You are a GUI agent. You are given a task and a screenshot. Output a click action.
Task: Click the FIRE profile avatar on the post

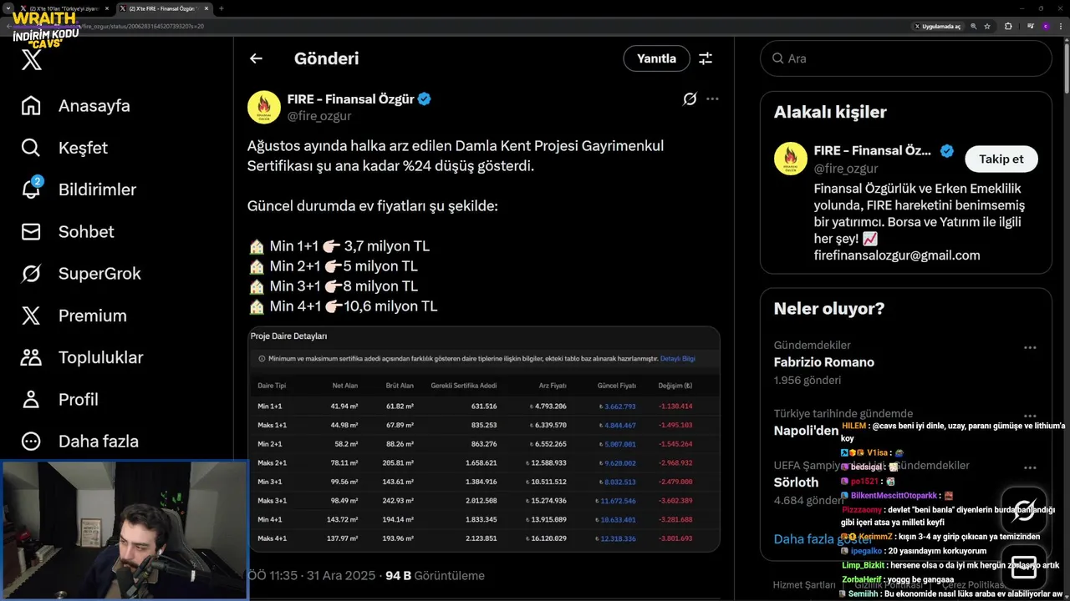[264, 107]
